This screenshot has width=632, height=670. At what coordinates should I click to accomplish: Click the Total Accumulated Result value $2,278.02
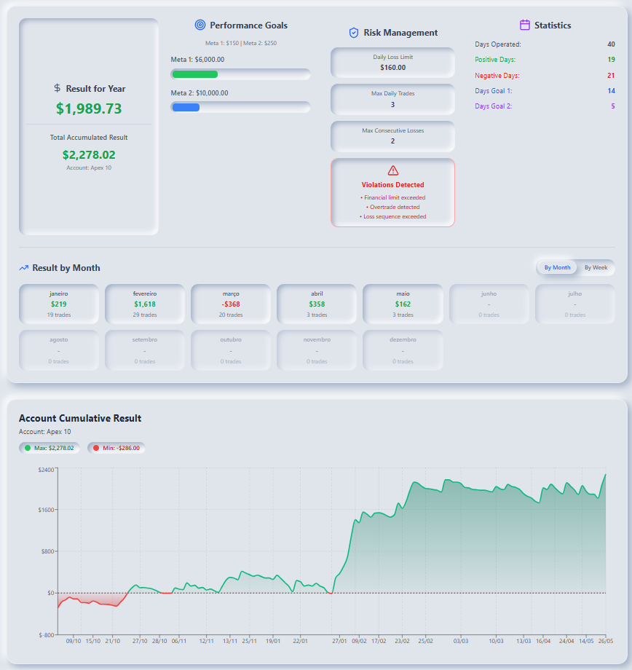(x=89, y=154)
